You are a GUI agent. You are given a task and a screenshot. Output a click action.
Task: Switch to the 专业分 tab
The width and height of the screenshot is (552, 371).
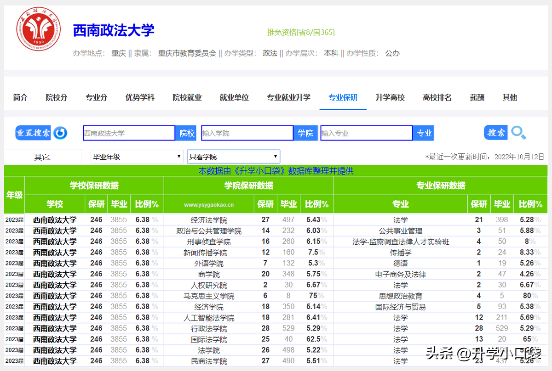(97, 97)
